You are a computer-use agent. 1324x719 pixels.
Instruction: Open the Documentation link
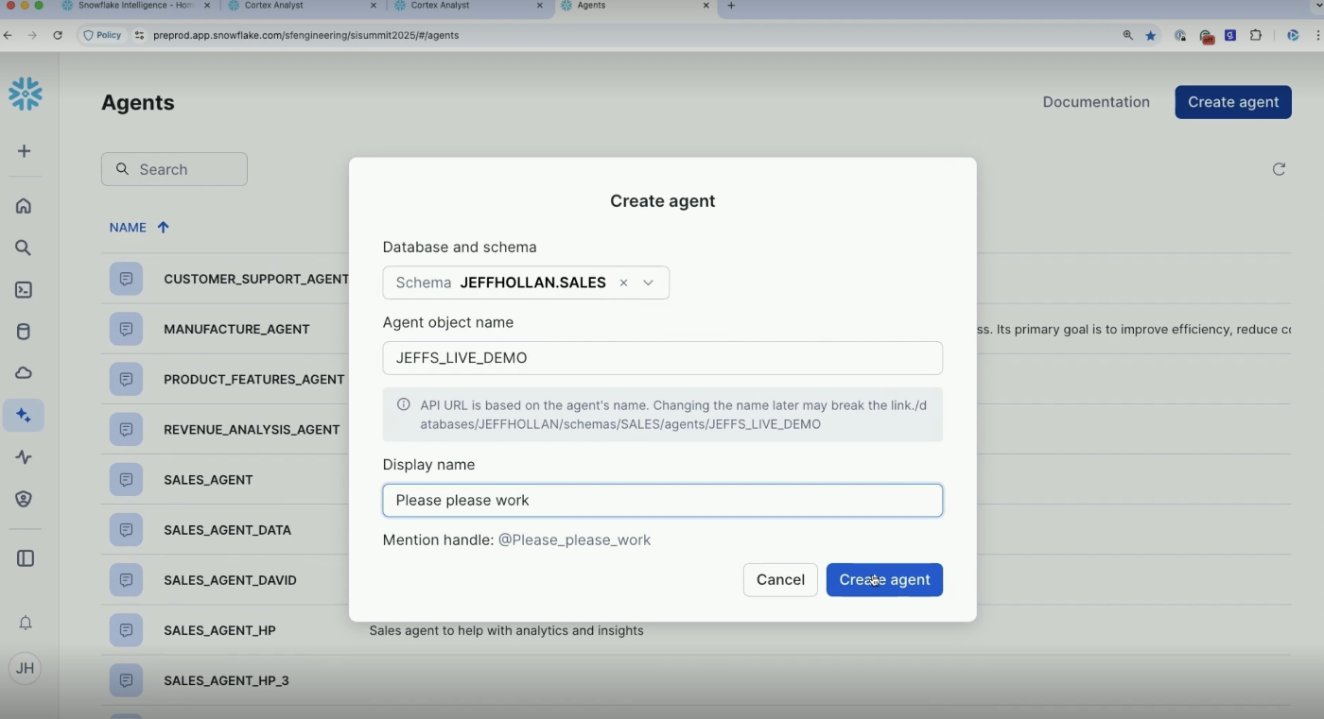[1096, 102]
